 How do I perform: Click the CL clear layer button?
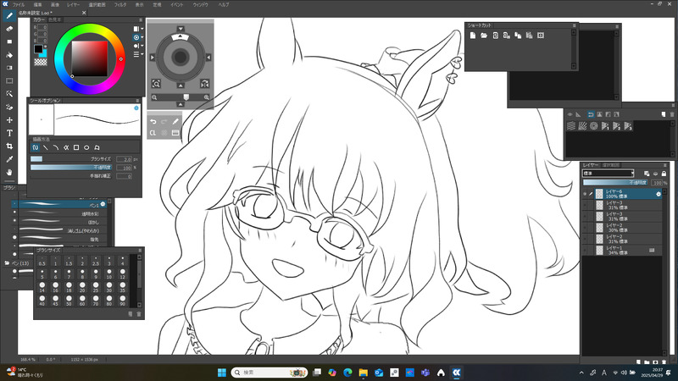point(153,133)
